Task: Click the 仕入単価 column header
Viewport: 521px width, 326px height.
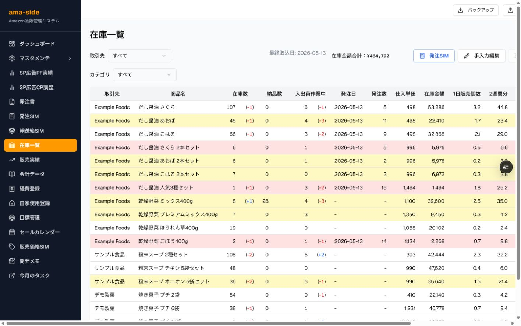Action: click(405, 94)
